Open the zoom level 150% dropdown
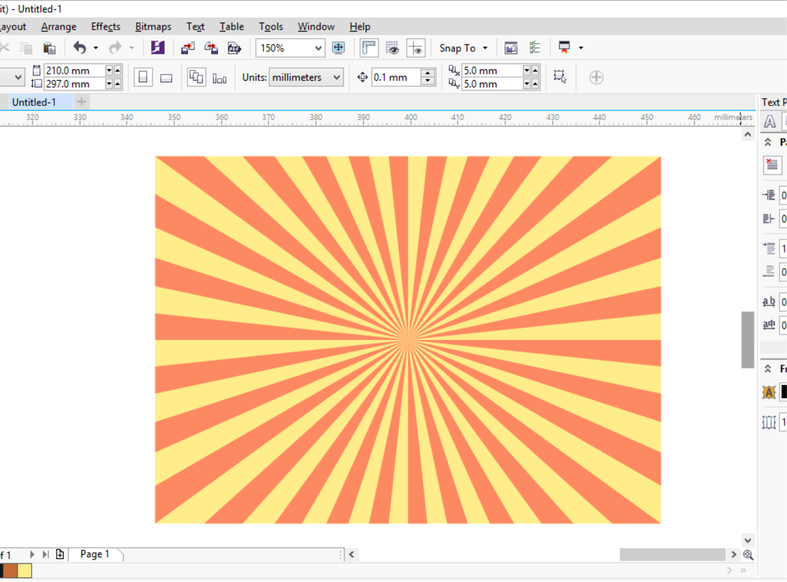The image size is (787, 582). pyautogui.click(x=318, y=48)
